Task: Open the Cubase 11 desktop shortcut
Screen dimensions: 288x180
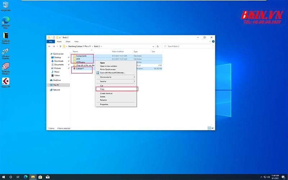Action: [x=6, y=82]
